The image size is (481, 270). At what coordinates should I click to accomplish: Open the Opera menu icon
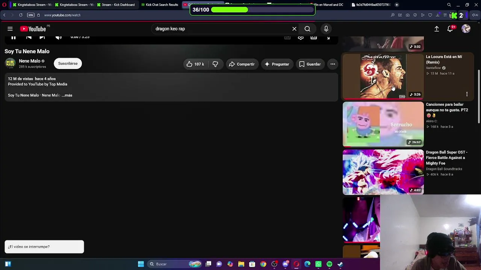[x=4, y=5]
